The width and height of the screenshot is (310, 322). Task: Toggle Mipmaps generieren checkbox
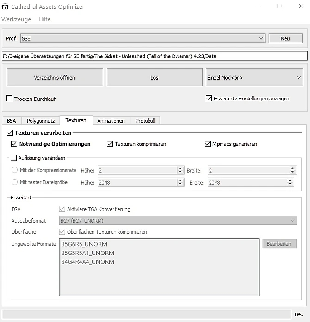208,144
